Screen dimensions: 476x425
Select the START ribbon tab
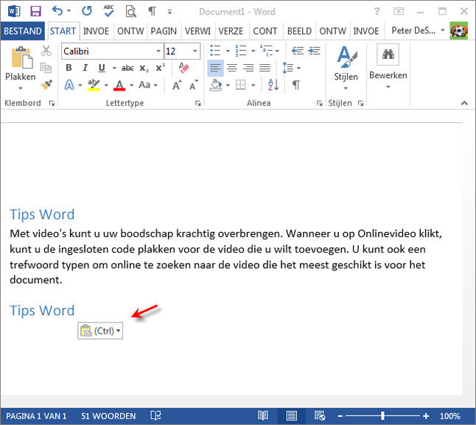[63, 31]
